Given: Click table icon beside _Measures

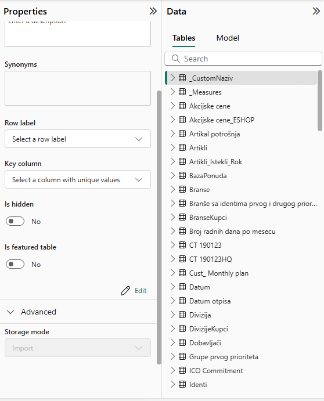Looking at the screenshot, I should coord(182,92).
